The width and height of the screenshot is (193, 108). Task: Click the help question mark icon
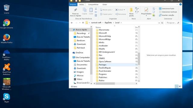(x=180, y=4)
